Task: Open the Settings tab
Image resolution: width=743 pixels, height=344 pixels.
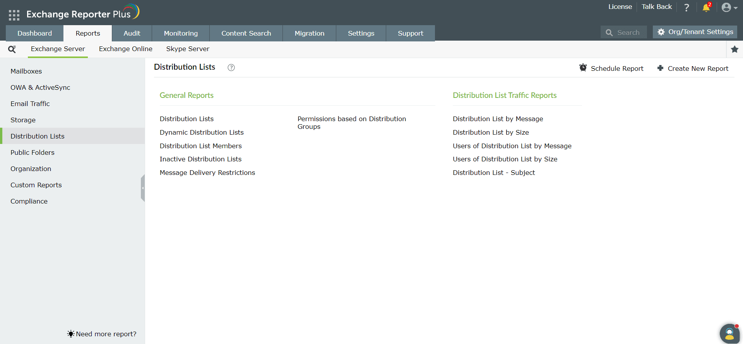Action: coord(361,33)
